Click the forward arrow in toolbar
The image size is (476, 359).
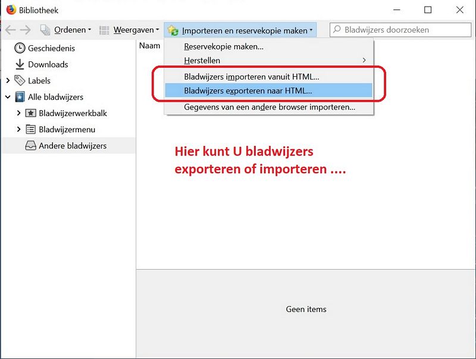(25, 30)
